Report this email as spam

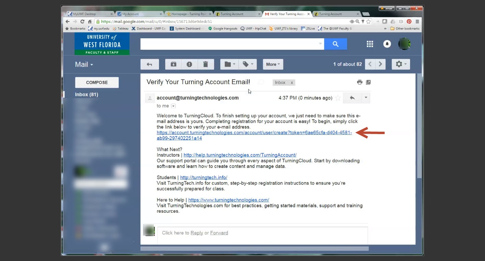189,64
